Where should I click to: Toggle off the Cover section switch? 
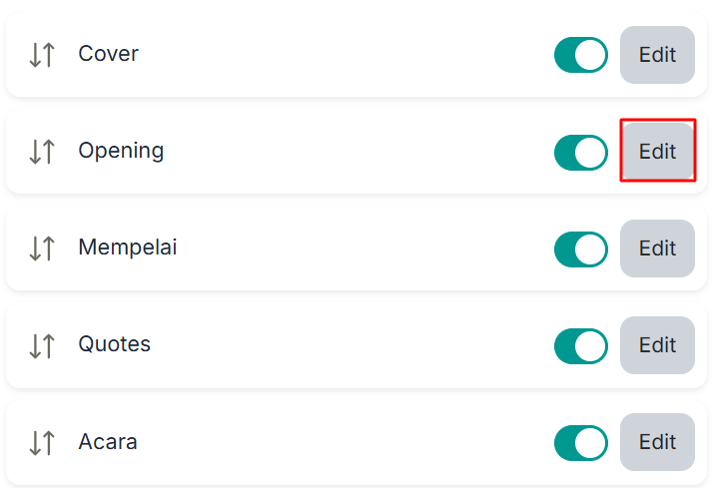click(x=581, y=55)
